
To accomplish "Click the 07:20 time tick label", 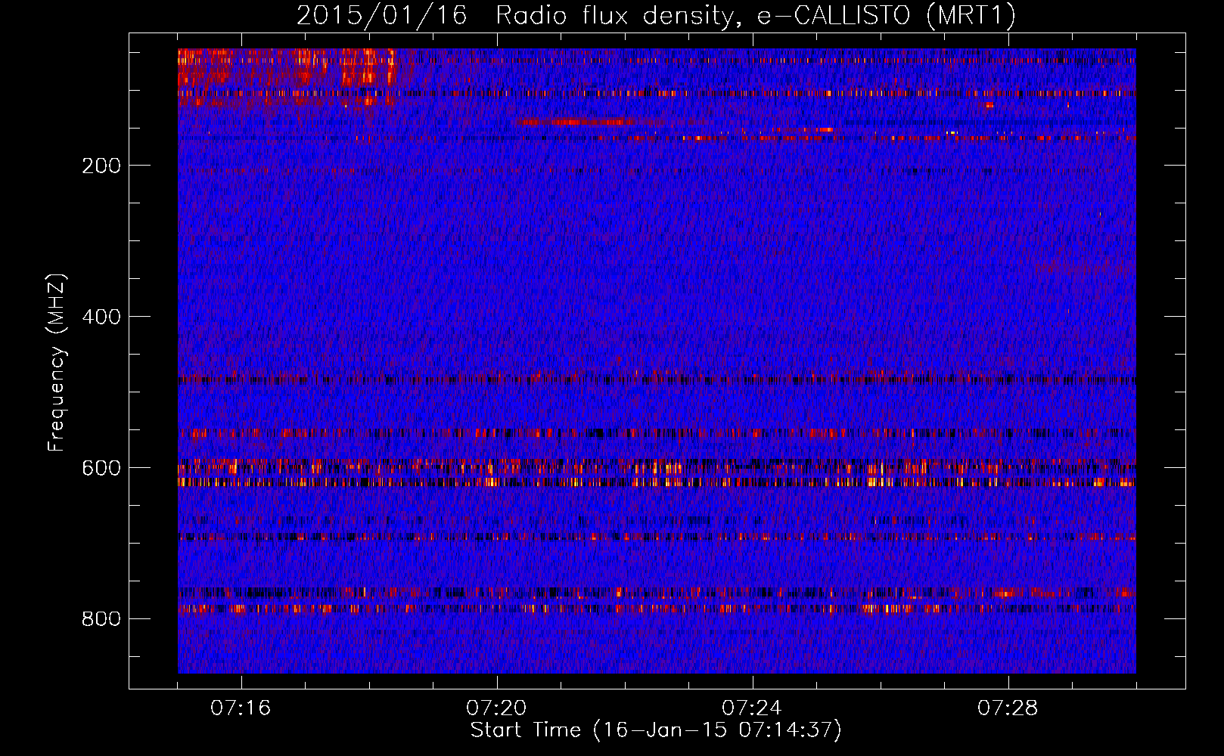I will [x=496, y=708].
